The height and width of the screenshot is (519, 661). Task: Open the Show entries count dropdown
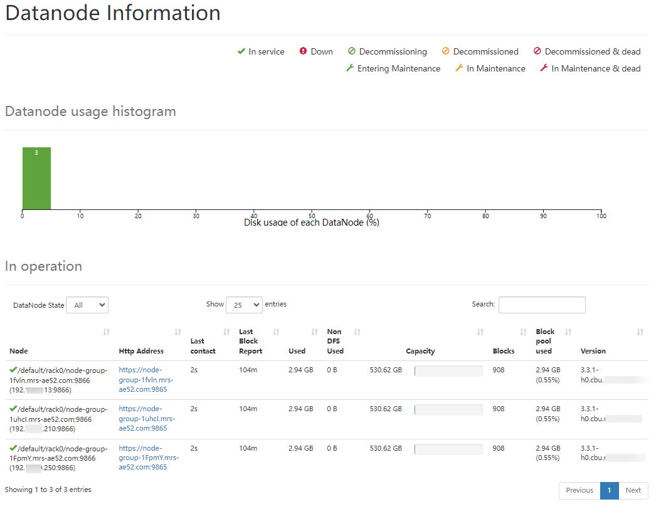tap(244, 305)
